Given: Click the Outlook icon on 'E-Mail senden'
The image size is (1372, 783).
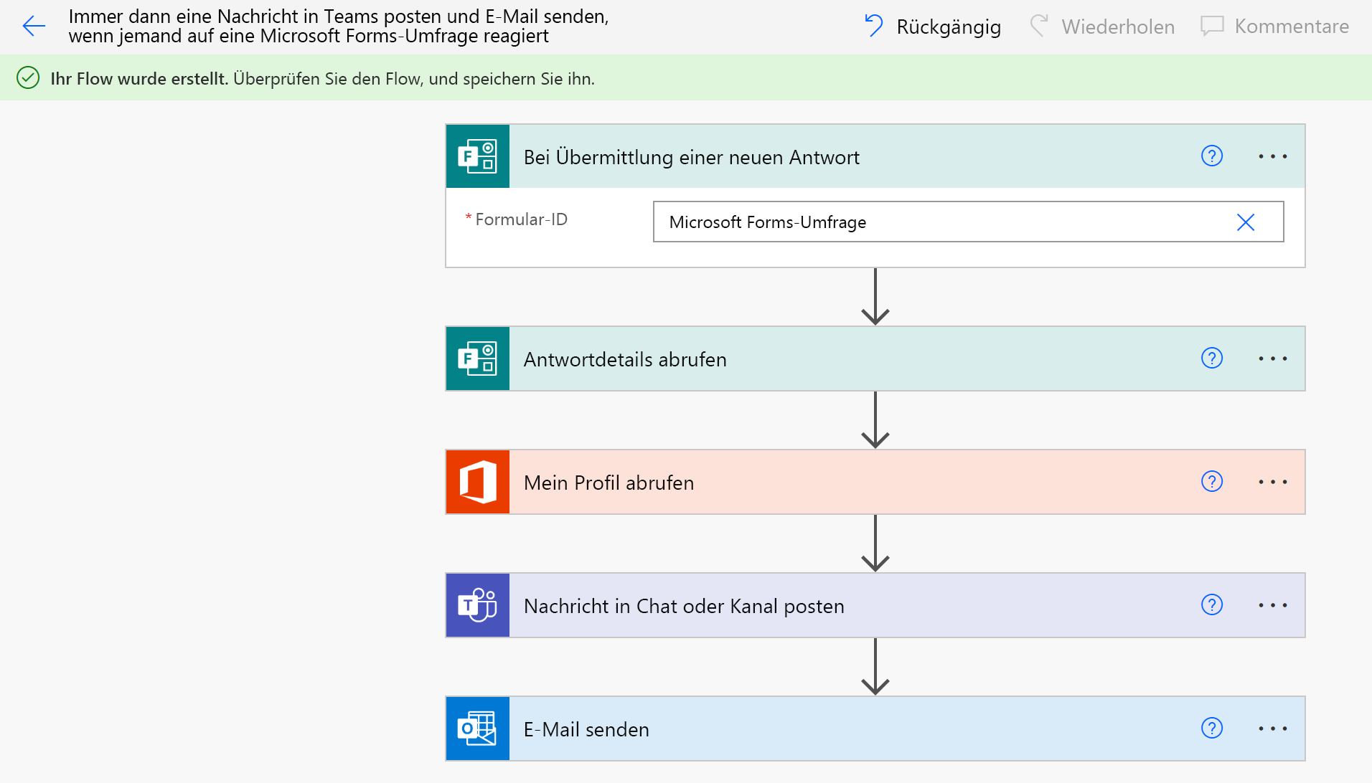Looking at the screenshot, I should [478, 729].
